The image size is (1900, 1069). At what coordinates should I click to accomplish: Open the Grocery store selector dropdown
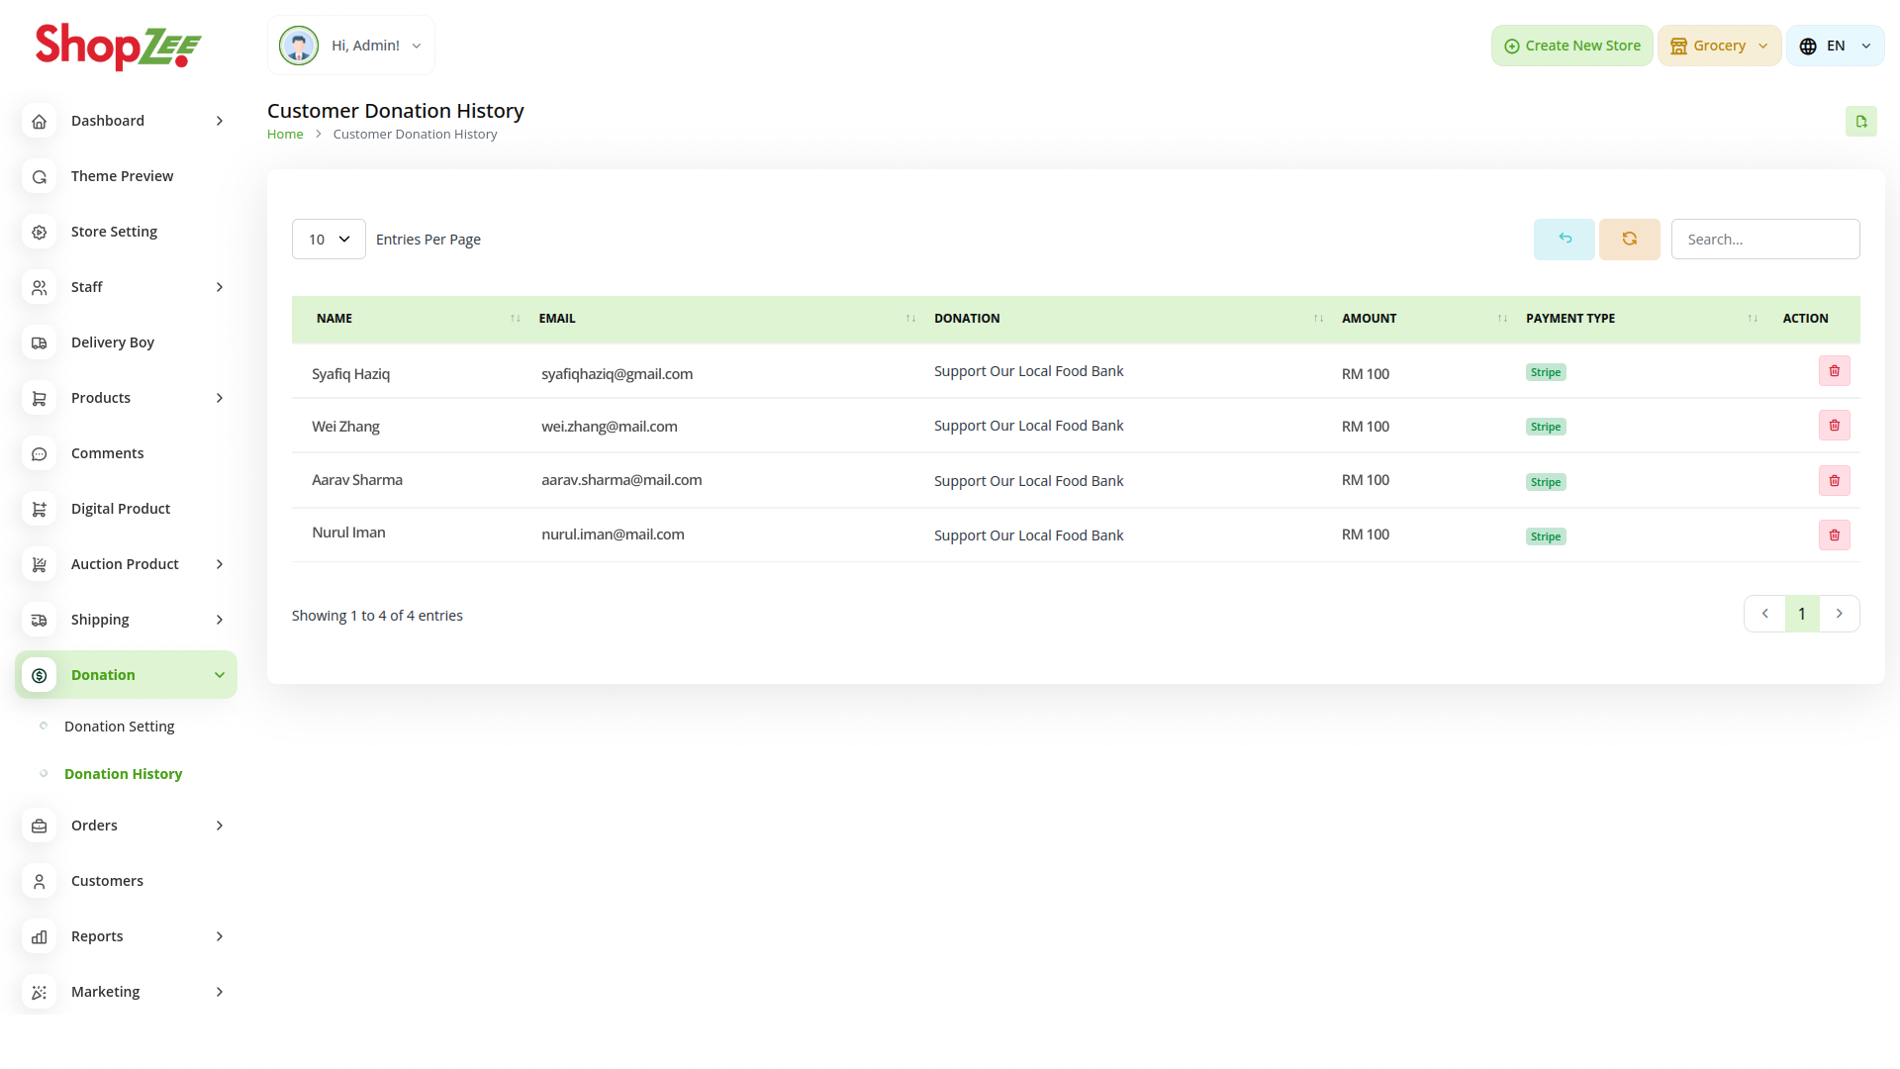pyautogui.click(x=1719, y=46)
